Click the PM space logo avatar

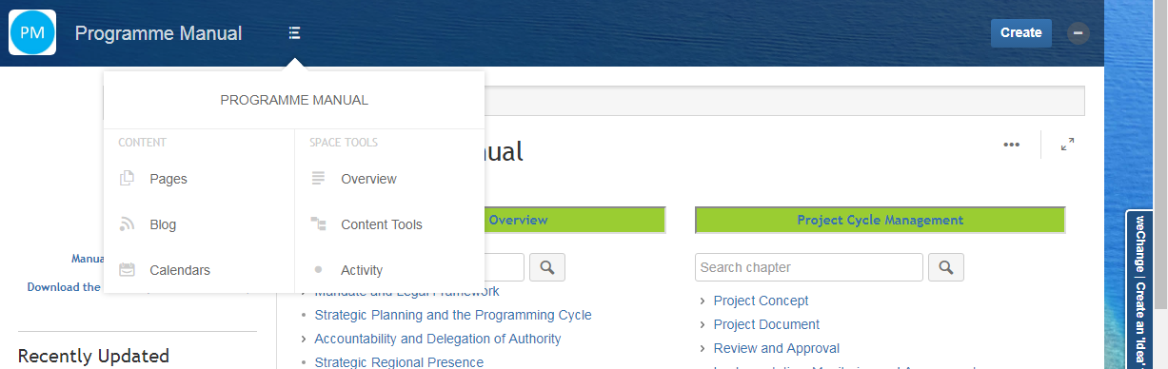click(32, 32)
